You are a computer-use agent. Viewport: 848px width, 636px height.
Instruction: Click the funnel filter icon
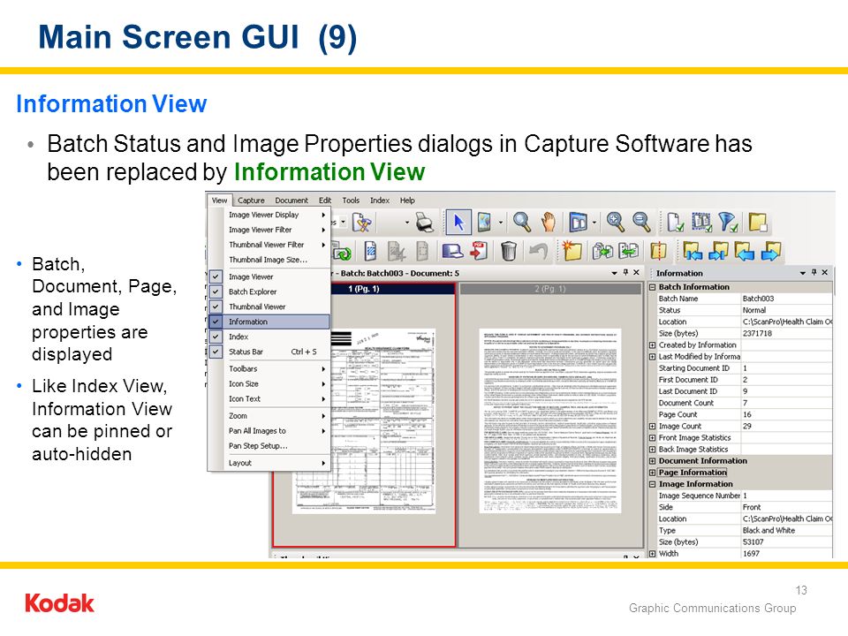tap(728, 222)
